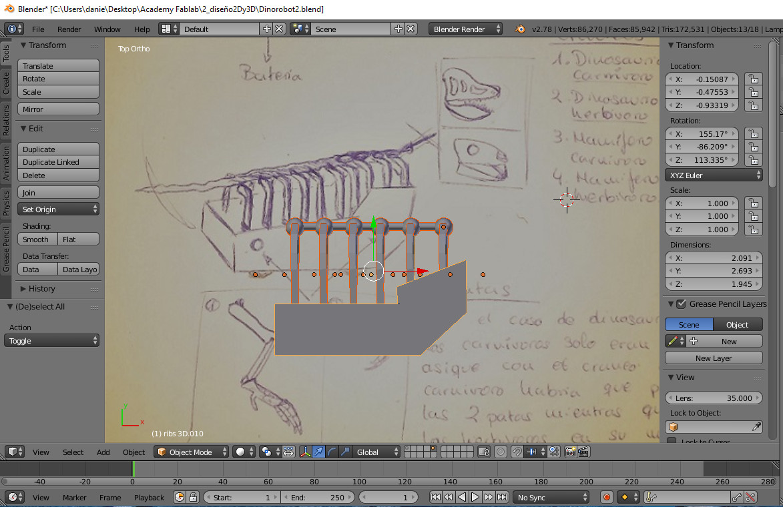Open snap element type selector
The width and height of the screenshot is (783, 507).
pos(535,452)
